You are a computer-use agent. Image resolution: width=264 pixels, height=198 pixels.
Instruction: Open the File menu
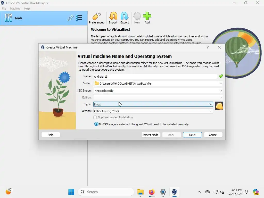pos(4,9)
